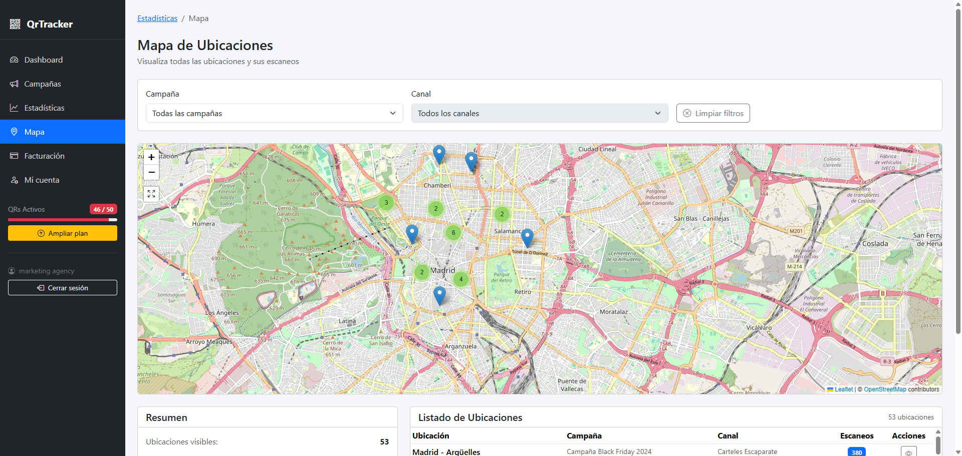Click the marker cluster labeled 6 on the map
This screenshot has height=456, width=962.
click(452, 232)
